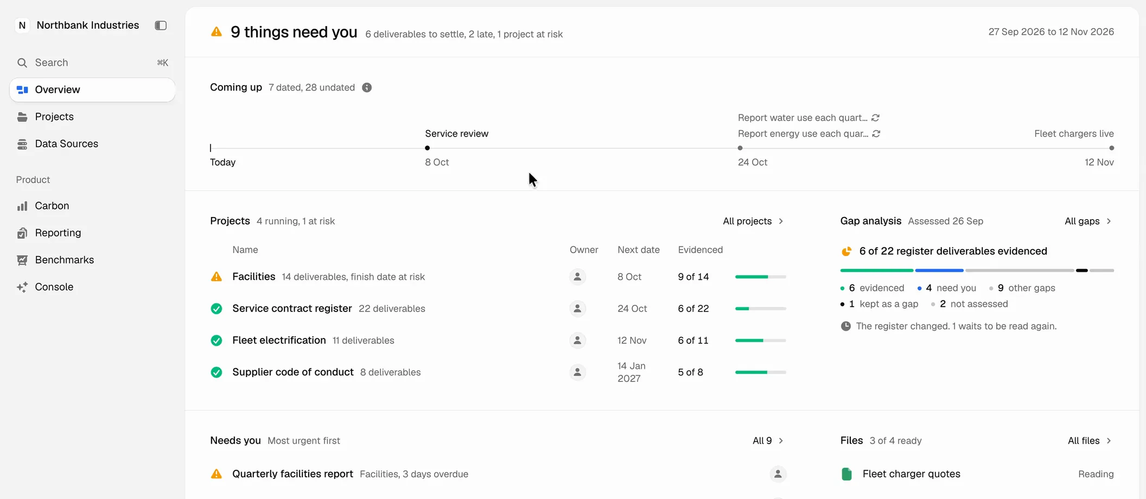The image size is (1146, 499).
Task: Expand All gaps chevron
Action: 1109,221
